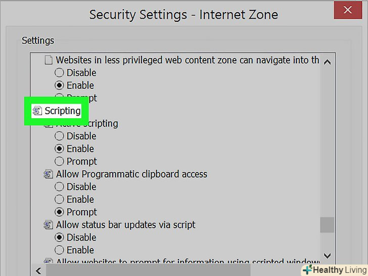
Task: Select Prompt for Programmatic clipboard access
Action: (59, 212)
